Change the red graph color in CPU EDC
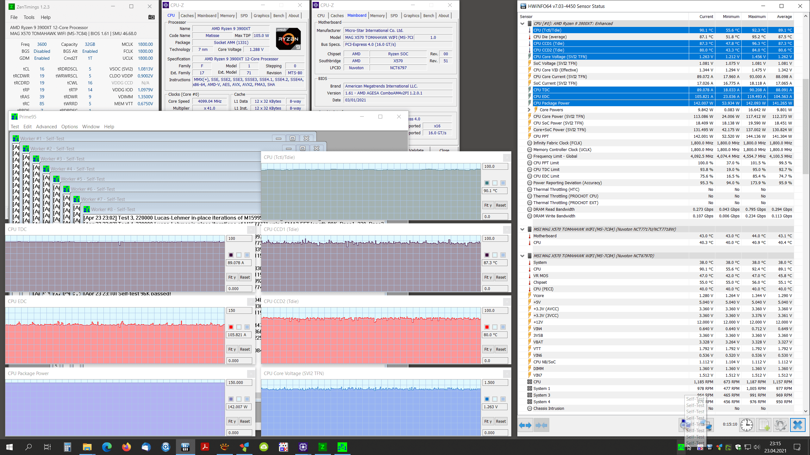The width and height of the screenshot is (810, 455). pos(231,327)
